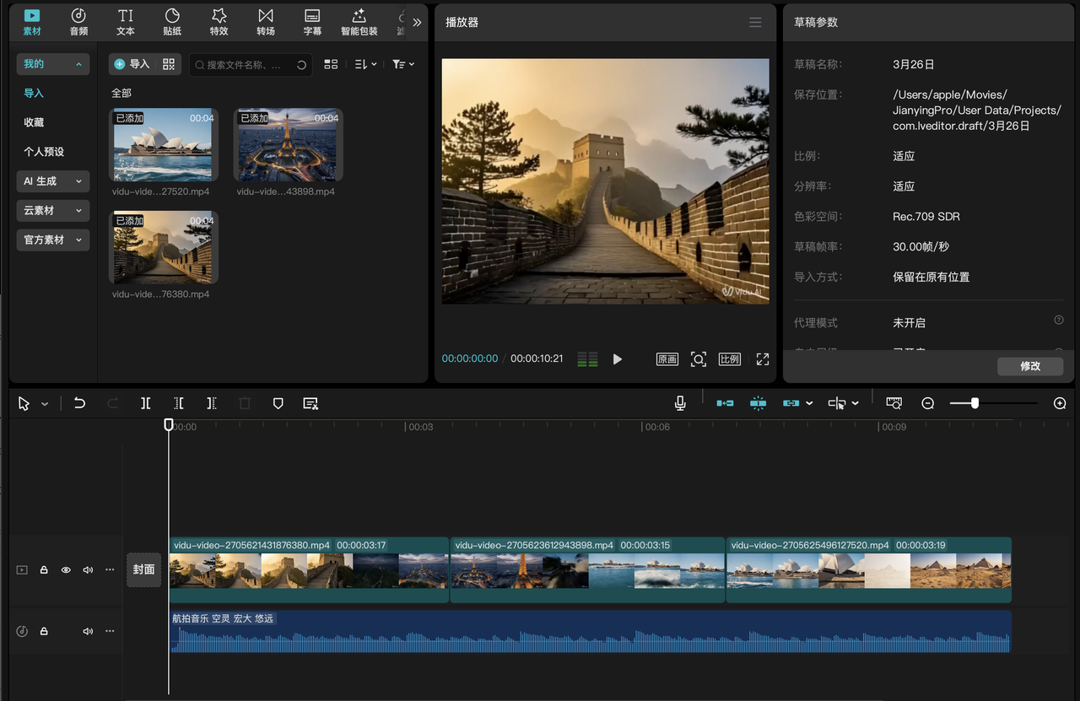The width and height of the screenshot is (1080, 701).
Task: Click the microphone record voiceover icon
Action: 680,403
